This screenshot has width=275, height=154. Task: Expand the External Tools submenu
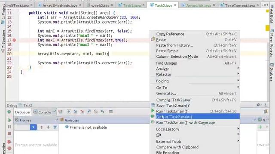[x=195, y=141]
